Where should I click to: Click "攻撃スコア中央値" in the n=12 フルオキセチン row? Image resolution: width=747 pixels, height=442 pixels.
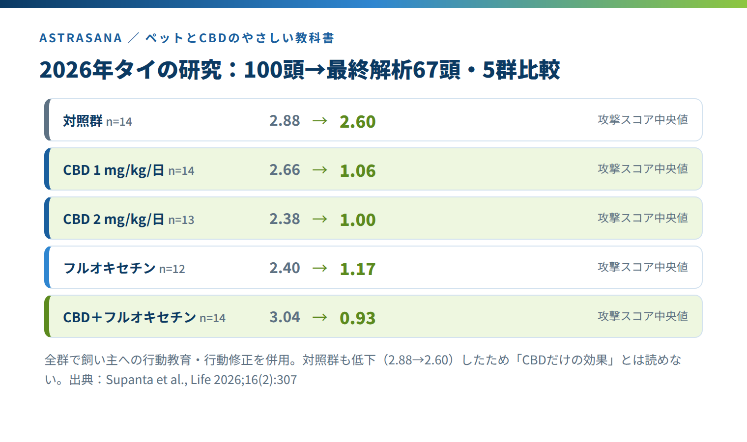[643, 267]
